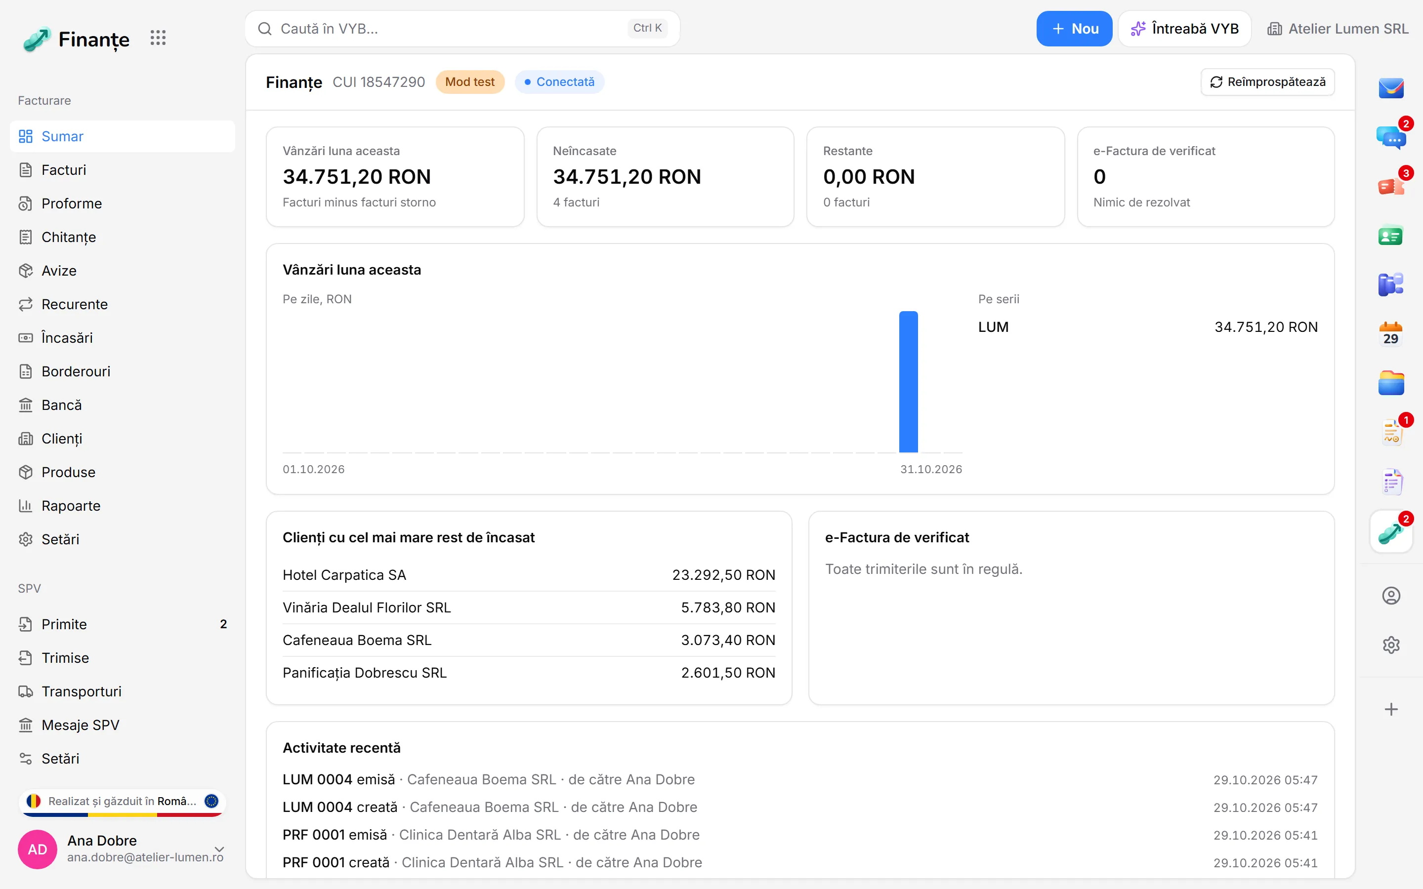Open the purple boards app icon
The width and height of the screenshot is (1423, 889).
[1391, 285]
